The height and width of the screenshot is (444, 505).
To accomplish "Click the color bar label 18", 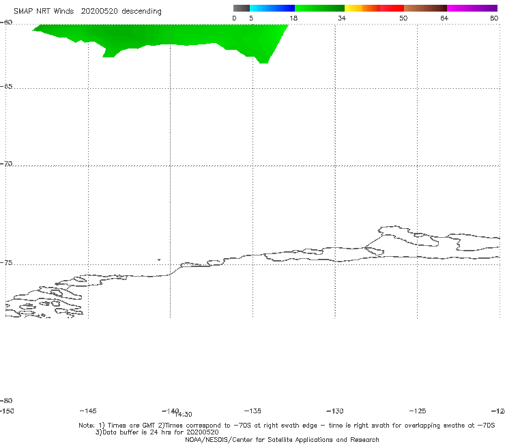I will (293, 18).
